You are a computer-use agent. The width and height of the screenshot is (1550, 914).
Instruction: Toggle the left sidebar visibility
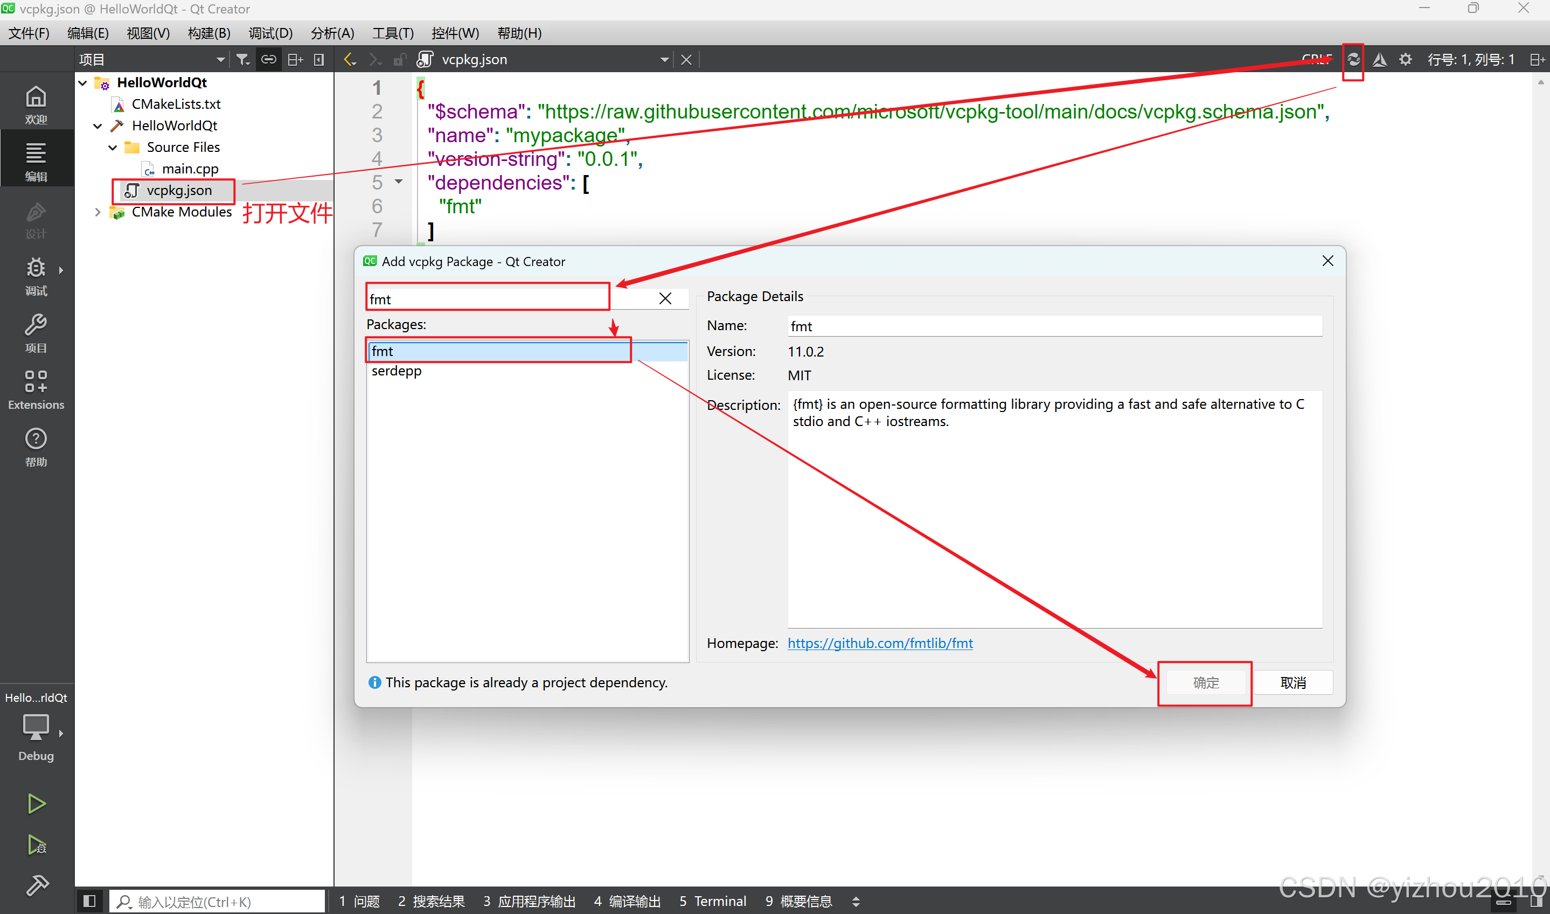pyautogui.click(x=89, y=901)
